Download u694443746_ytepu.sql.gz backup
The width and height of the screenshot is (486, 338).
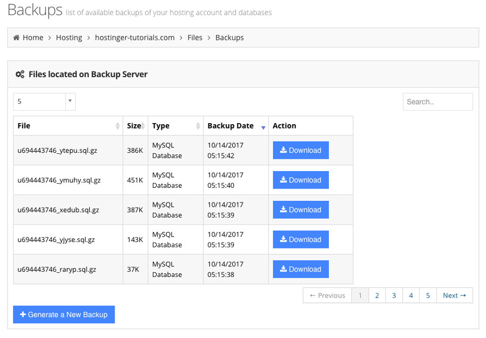pos(301,150)
